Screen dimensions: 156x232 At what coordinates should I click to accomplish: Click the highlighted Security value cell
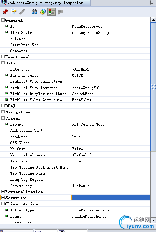(111, 197)
